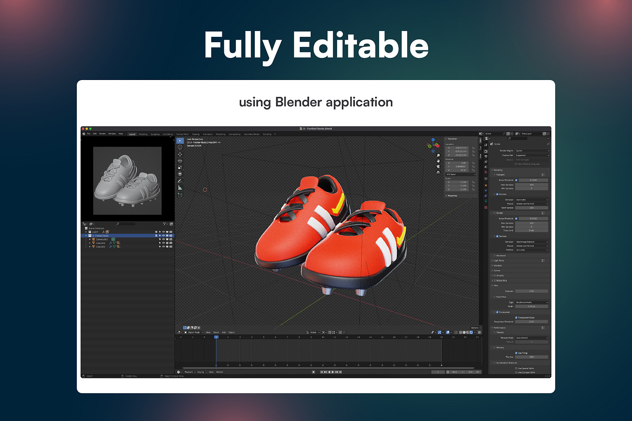Open the World properties tab icon
Screen dimensions: 632x421
click(x=486, y=172)
